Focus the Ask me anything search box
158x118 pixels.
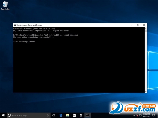[28, 115]
